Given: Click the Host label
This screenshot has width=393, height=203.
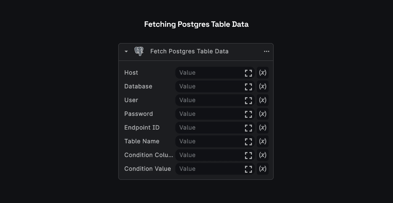Looking at the screenshot, I should pyautogui.click(x=131, y=73).
